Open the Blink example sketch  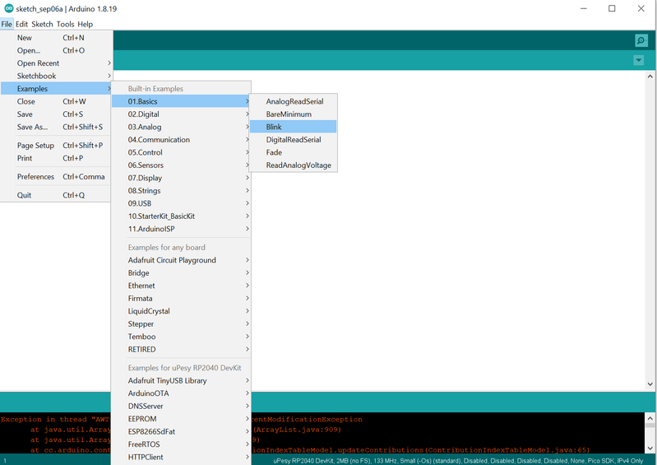[294, 127]
